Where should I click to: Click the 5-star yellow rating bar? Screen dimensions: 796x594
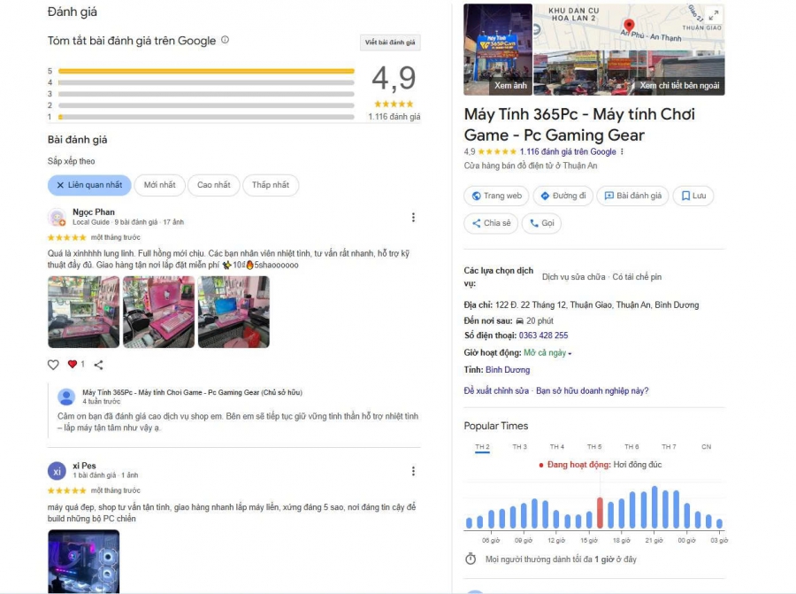206,71
